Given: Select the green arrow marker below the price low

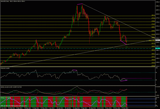Looking at the screenshot, I should point(127,47).
